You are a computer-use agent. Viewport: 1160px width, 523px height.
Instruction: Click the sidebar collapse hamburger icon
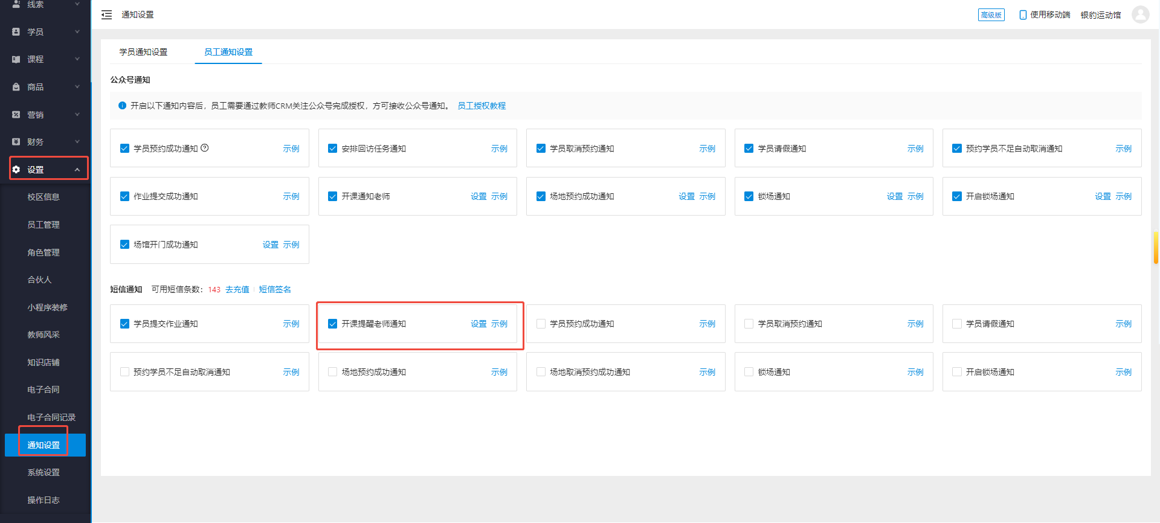pos(107,14)
